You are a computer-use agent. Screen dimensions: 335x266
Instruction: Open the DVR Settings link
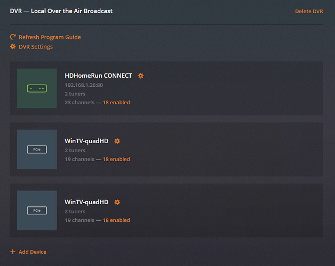tap(36, 47)
